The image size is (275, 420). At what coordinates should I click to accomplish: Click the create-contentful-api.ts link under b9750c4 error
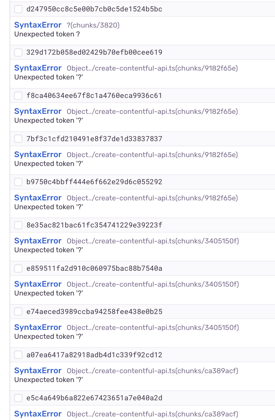152,198
